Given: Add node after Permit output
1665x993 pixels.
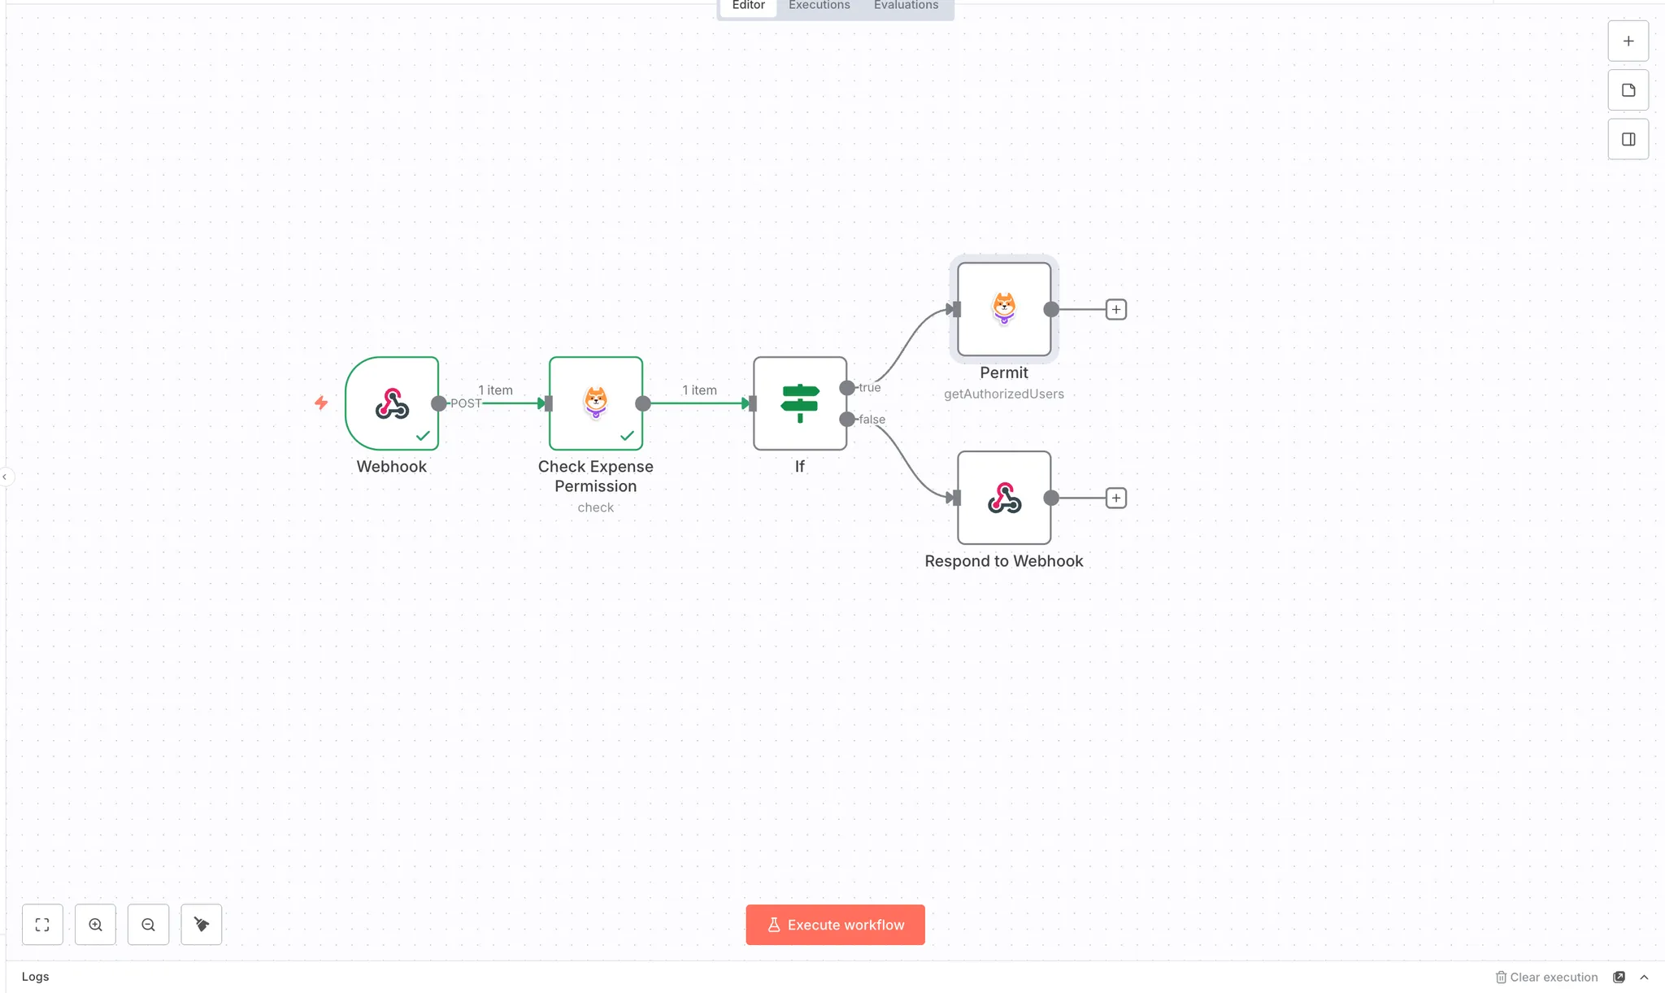Looking at the screenshot, I should coord(1115,309).
